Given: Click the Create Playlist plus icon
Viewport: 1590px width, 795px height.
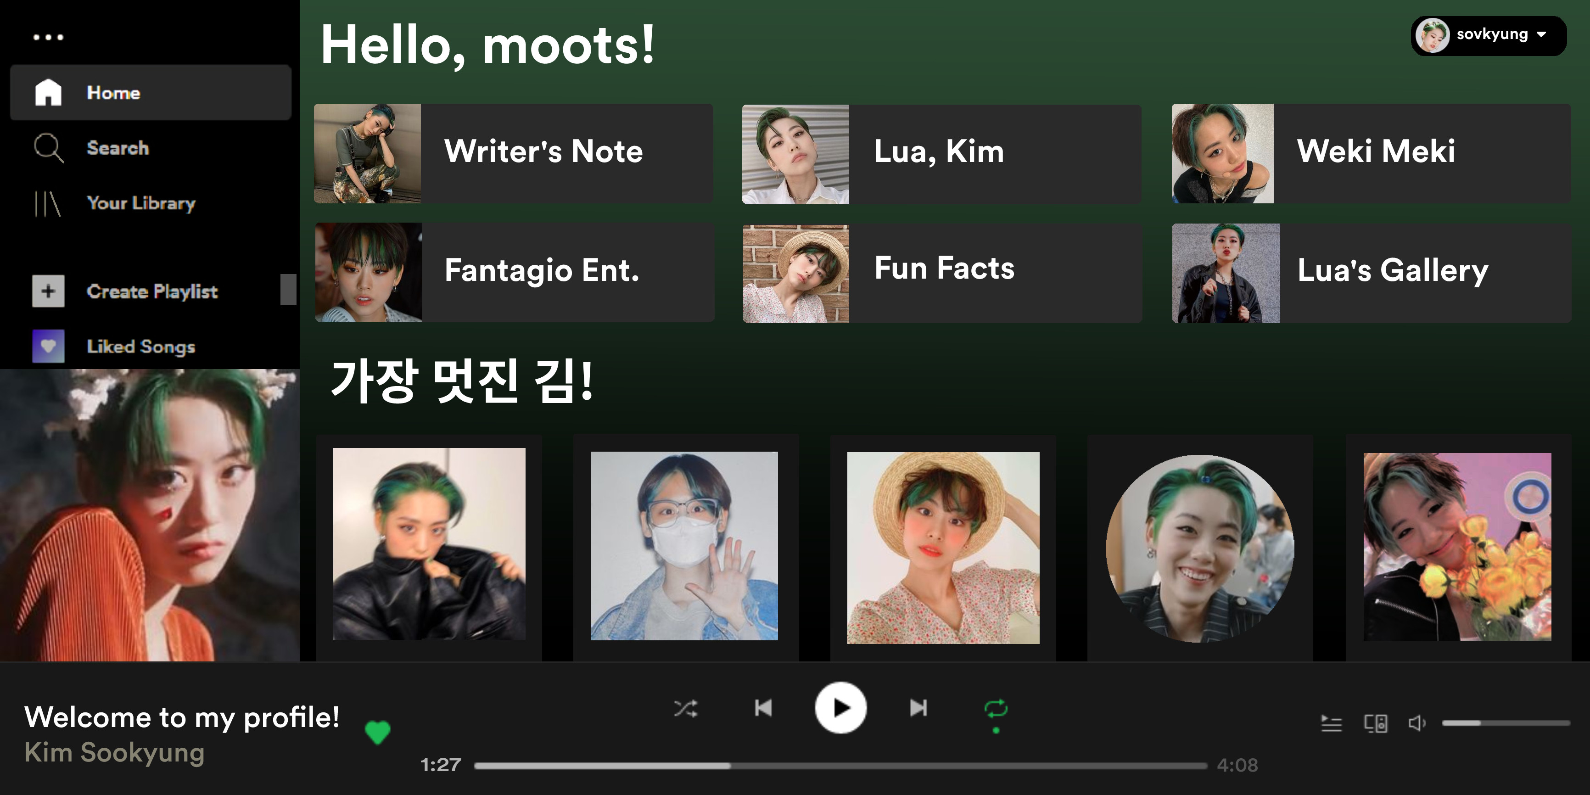Looking at the screenshot, I should (48, 291).
